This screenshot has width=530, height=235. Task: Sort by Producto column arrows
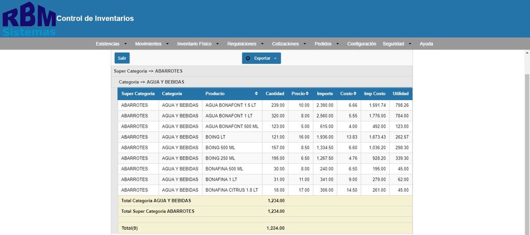pos(256,93)
